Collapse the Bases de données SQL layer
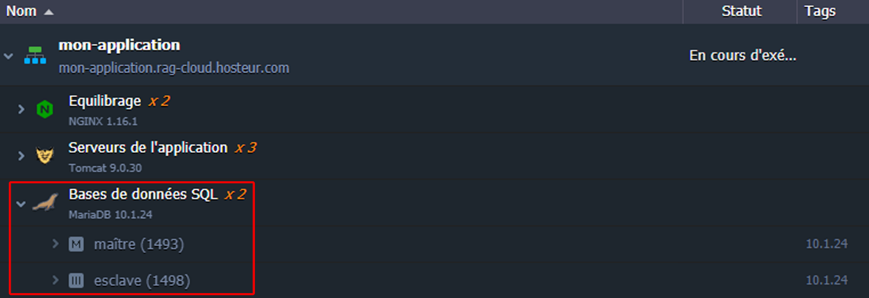The image size is (869, 298). (x=21, y=204)
